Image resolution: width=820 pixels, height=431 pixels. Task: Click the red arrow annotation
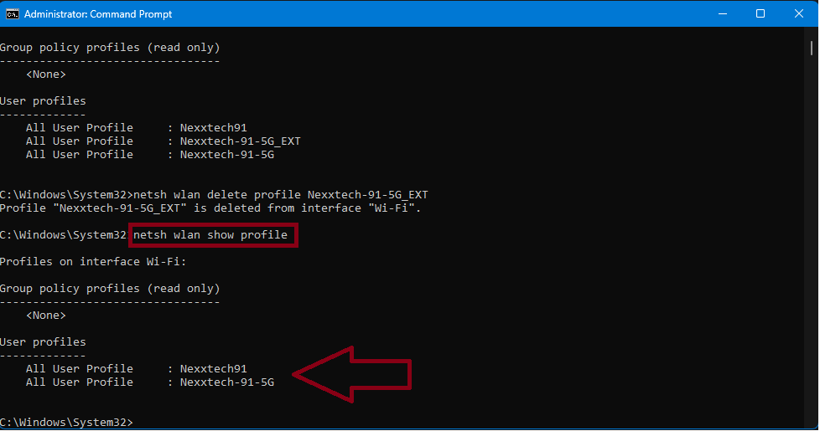click(352, 375)
